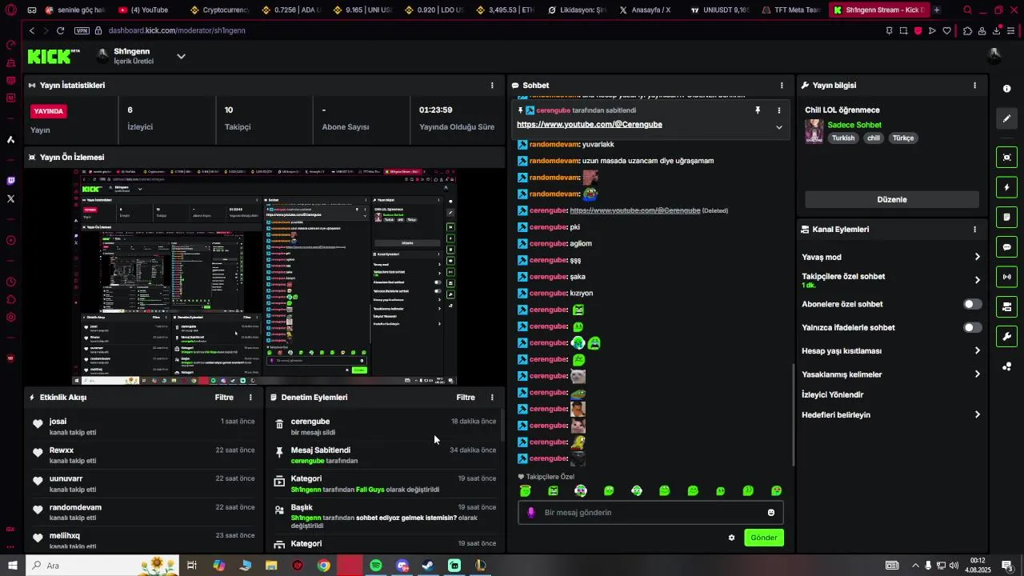Screen dimensions: 1024x576
Task: Click the pencil edit icon in right toolbar
Action: point(1006,118)
